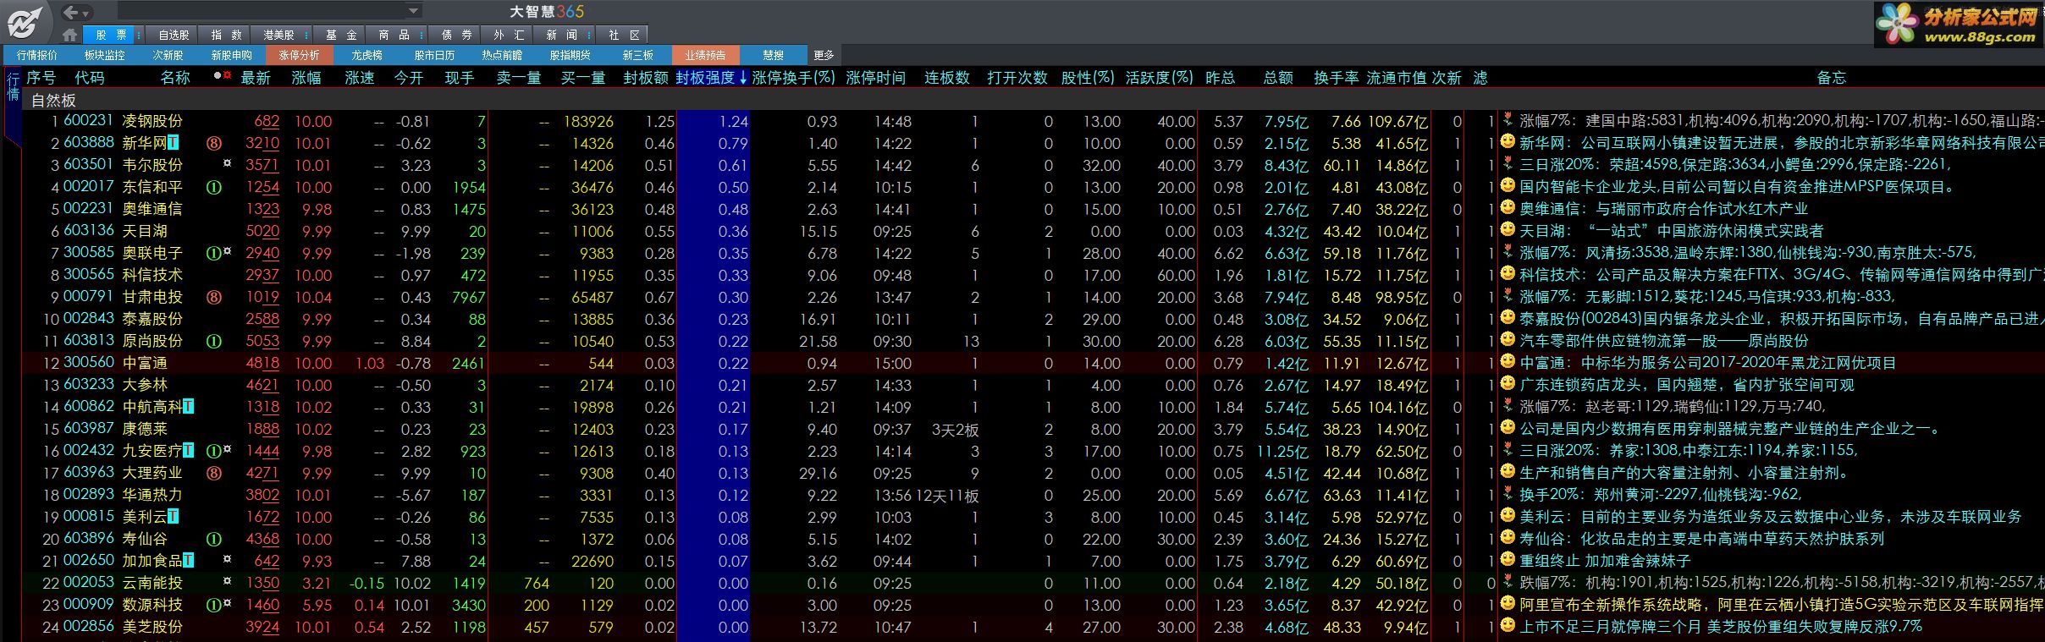2045x642 pixels.
Task: Select the 涨停分析 tab
Action: [x=299, y=55]
